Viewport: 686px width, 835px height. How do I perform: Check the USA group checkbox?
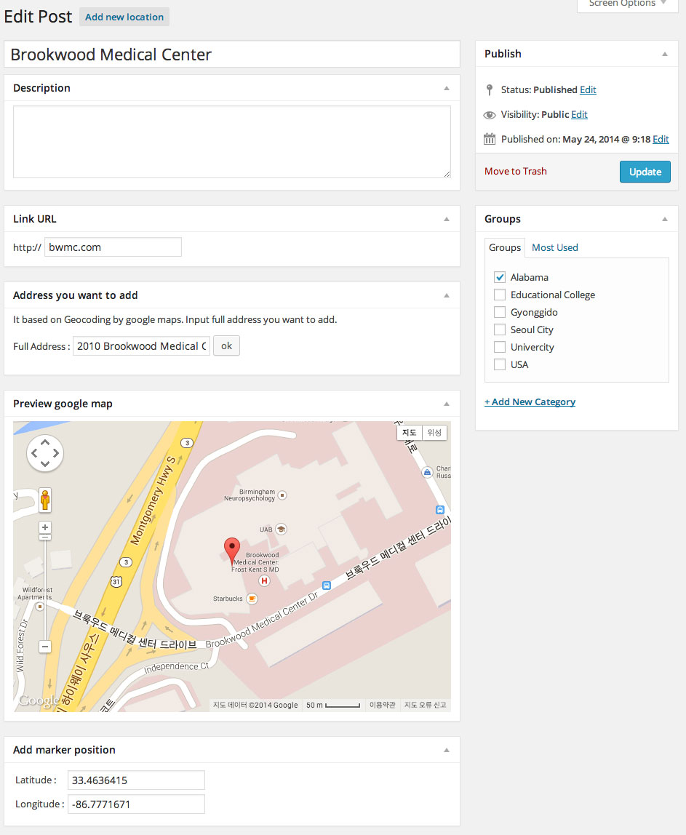pyautogui.click(x=500, y=365)
